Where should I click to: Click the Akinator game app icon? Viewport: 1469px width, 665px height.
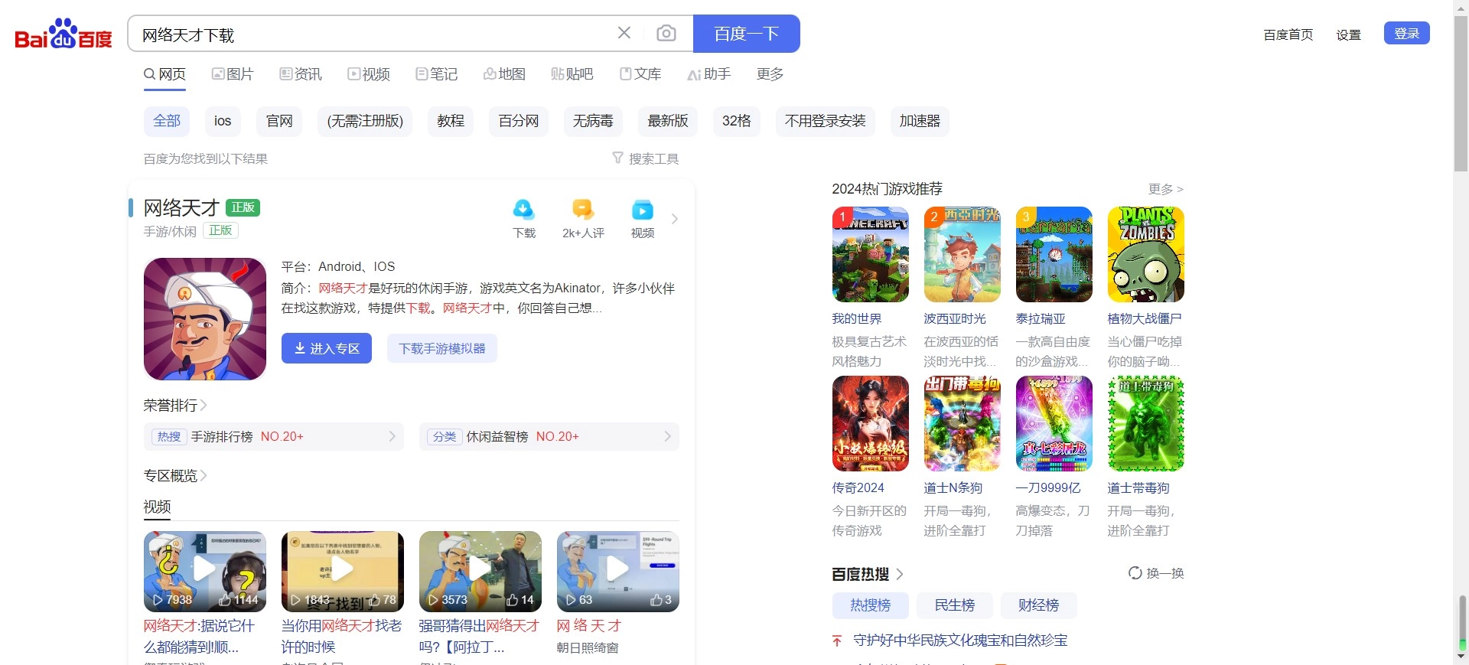tap(205, 319)
